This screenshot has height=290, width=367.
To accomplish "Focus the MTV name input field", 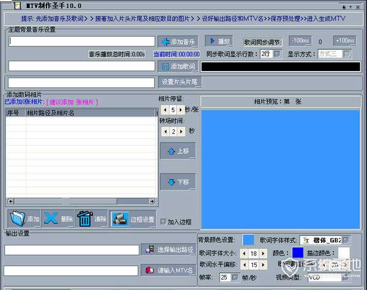I will pos(71,270).
